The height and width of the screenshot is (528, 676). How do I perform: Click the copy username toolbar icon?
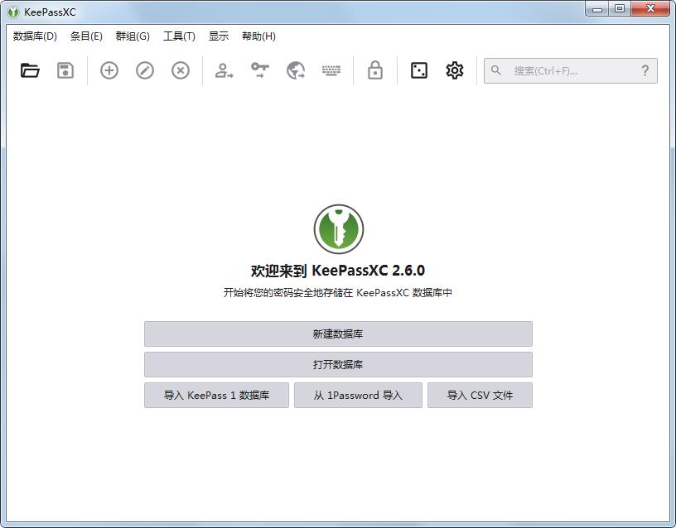(x=223, y=70)
